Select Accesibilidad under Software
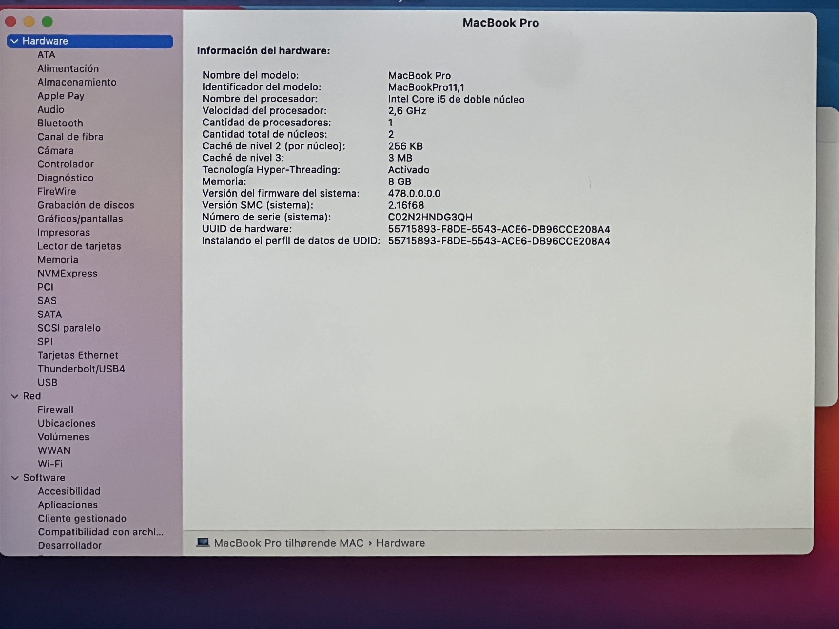This screenshot has width=839, height=629. pyautogui.click(x=69, y=491)
